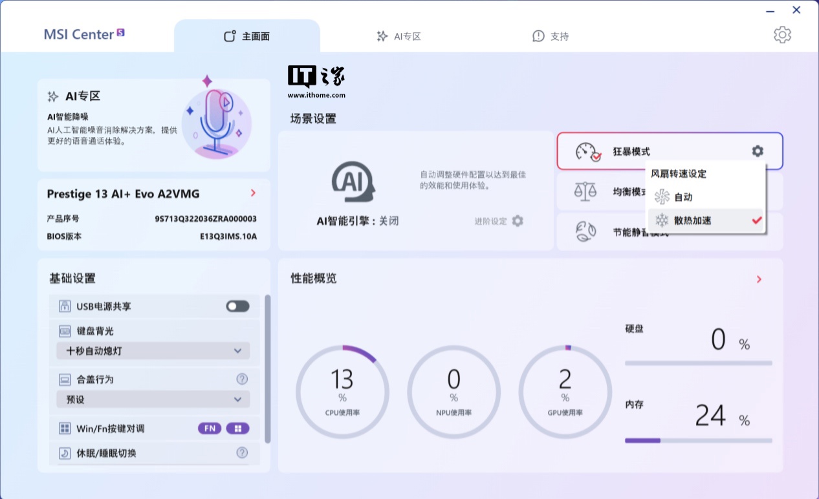Select the 均衡模式 scales icon
Image resolution: width=819 pixels, height=499 pixels.
click(x=585, y=191)
